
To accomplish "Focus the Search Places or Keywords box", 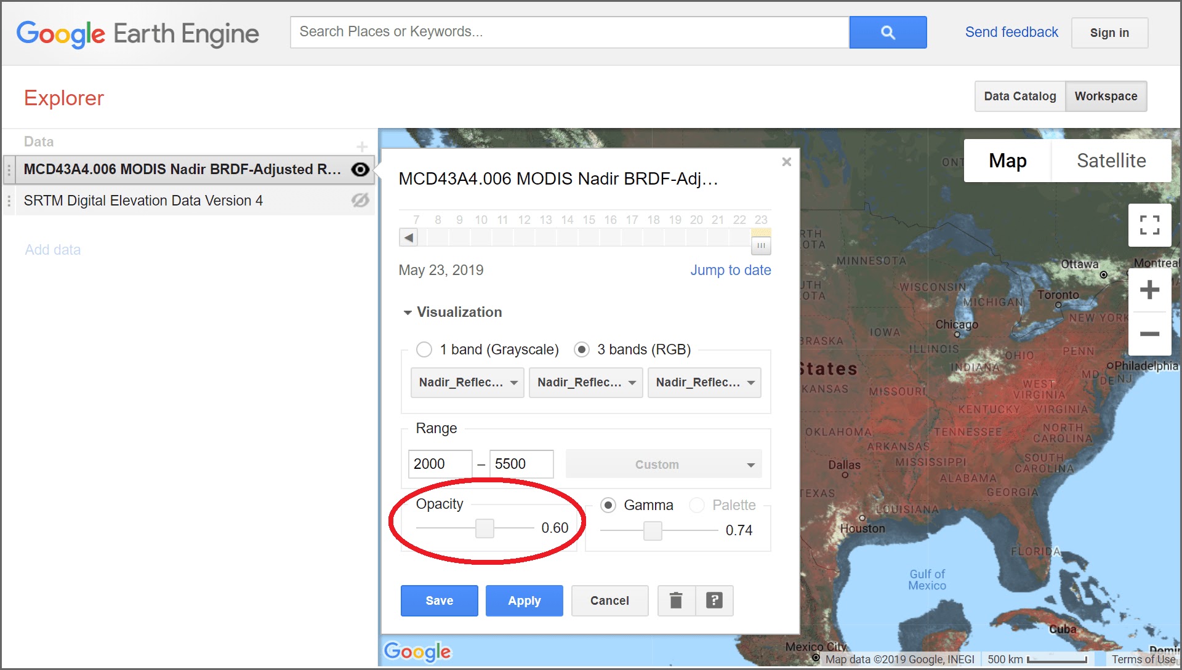I will 569,32.
